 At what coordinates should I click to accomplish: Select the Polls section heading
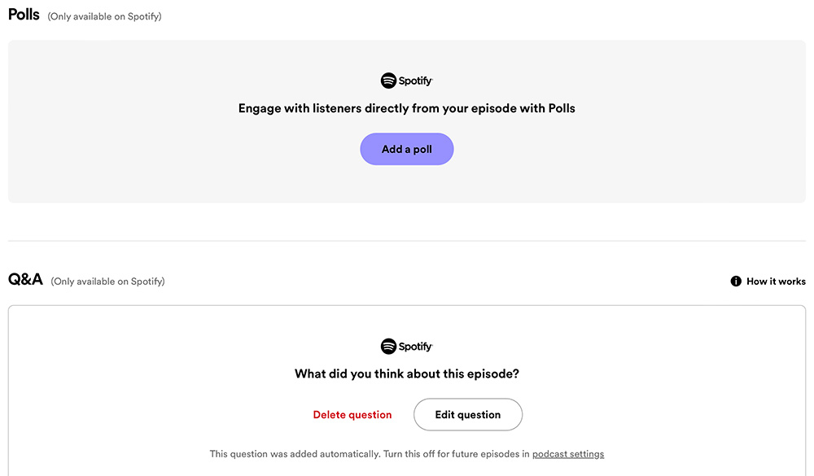pos(24,15)
